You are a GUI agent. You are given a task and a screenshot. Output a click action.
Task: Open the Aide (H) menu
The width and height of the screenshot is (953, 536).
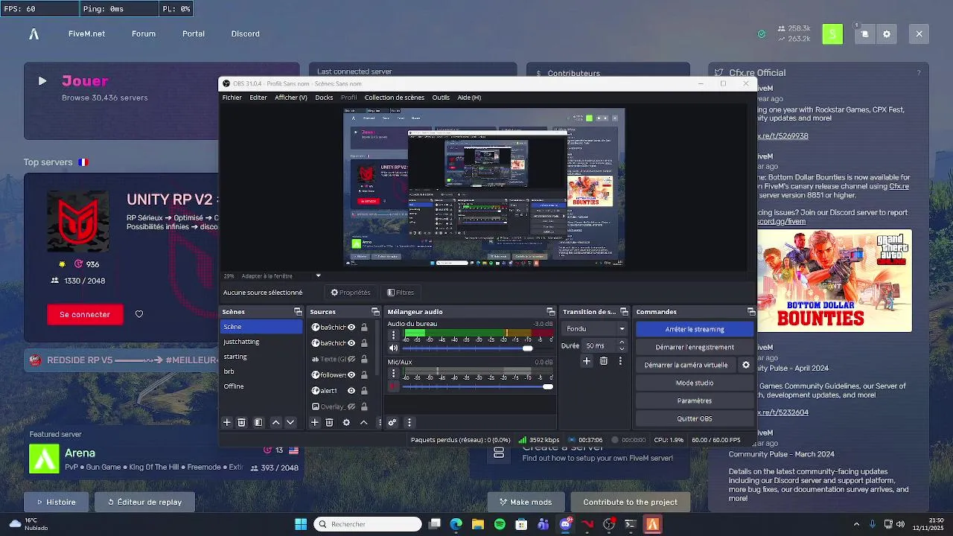469,98
